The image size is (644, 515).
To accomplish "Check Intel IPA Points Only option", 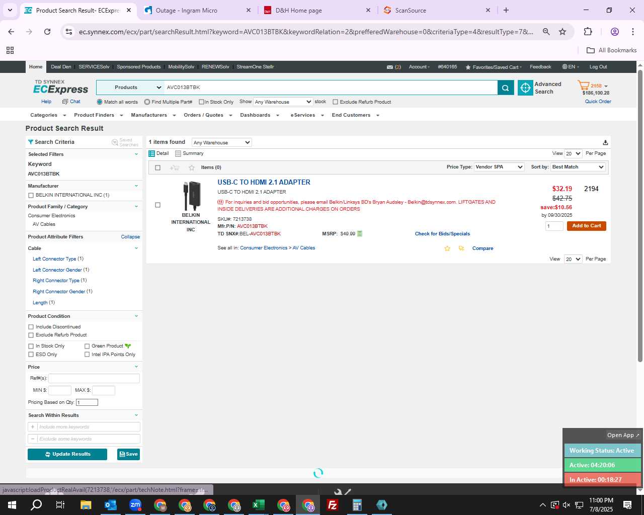I will coord(87,355).
